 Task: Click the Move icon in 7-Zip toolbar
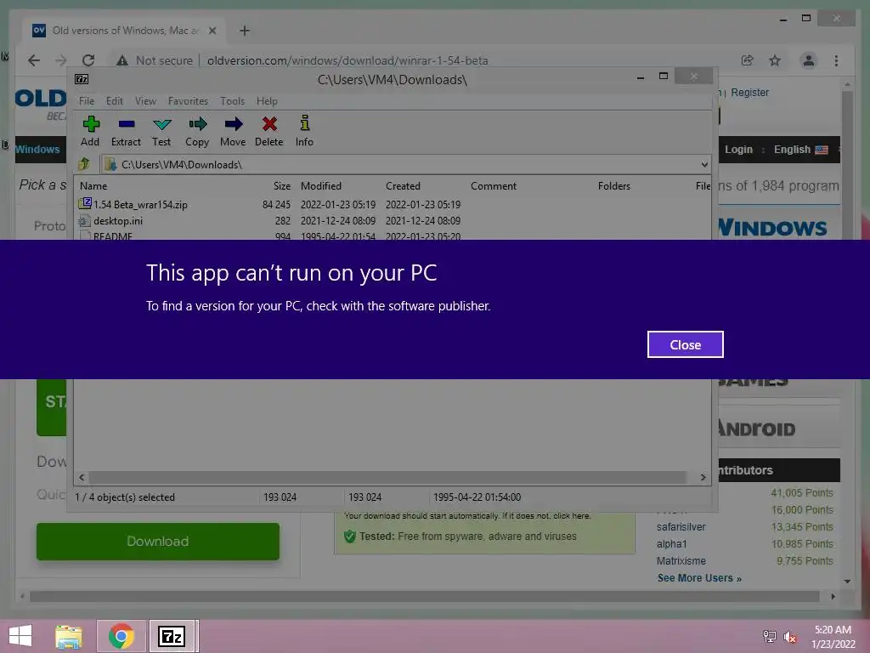233,132
